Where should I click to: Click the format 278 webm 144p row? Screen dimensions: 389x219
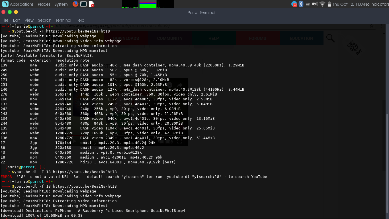click(109, 94)
